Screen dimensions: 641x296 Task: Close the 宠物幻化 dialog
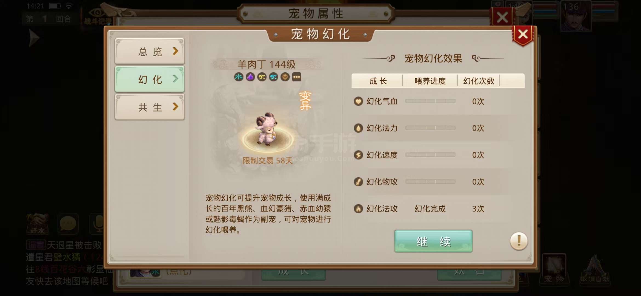click(523, 35)
